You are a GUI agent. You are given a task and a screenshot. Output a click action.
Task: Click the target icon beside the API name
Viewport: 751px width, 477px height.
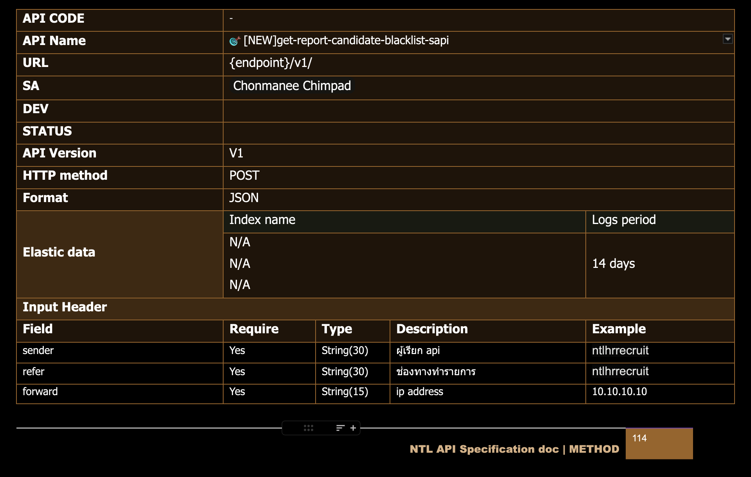coord(234,41)
